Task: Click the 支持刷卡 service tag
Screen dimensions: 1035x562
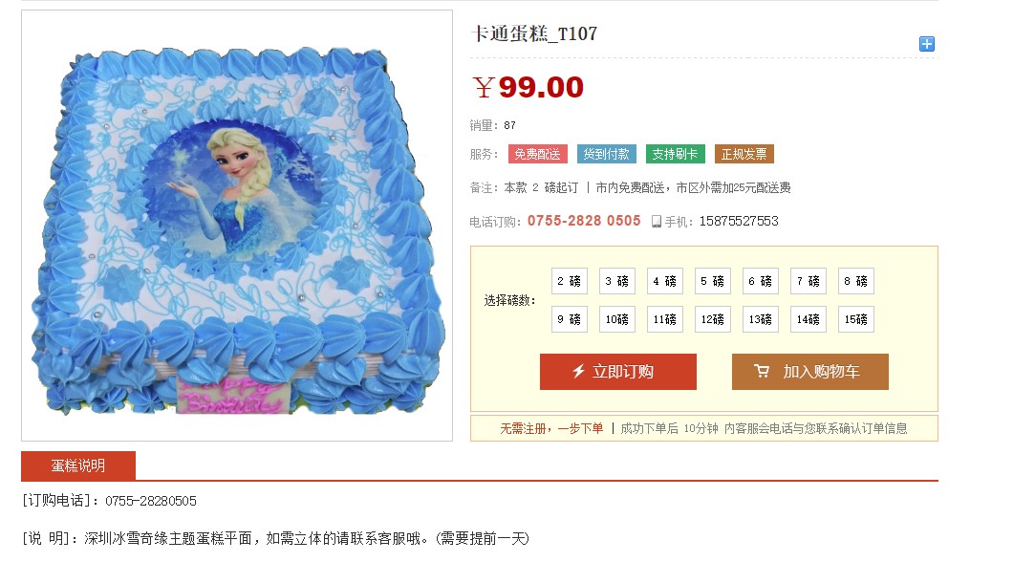Action: pyautogui.click(x=676, y=154)
